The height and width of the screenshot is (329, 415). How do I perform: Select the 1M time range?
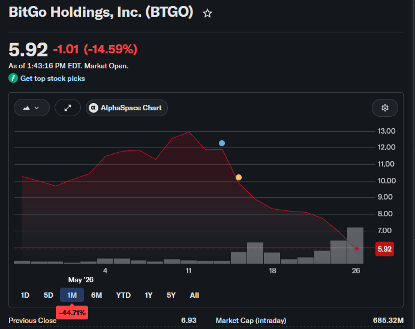72,295
